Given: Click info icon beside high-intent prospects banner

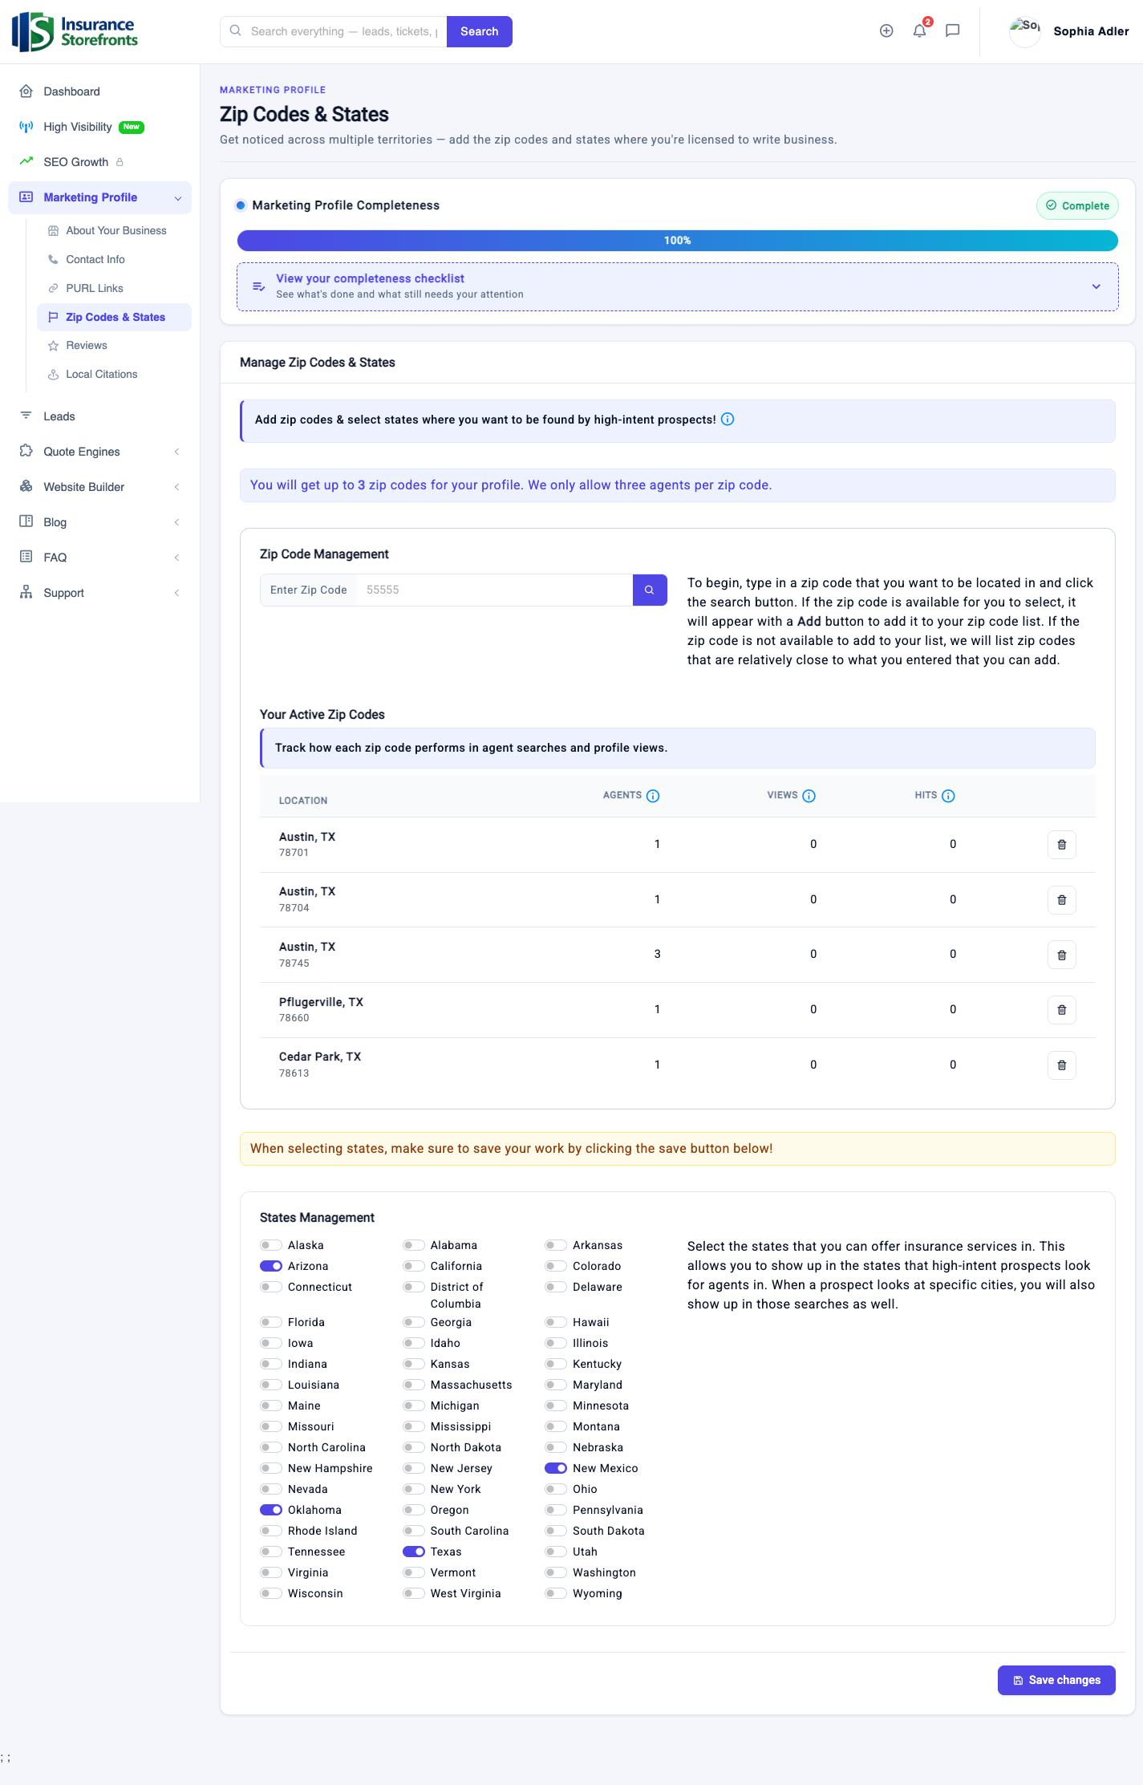Looking at the screenshot, I should (728, 420).
